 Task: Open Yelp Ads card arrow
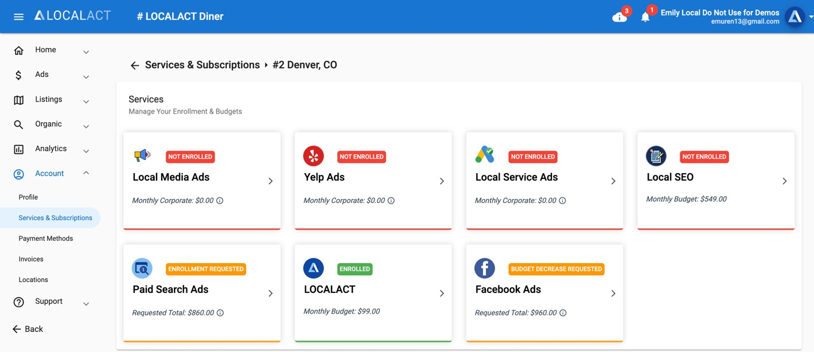(442, 181)
